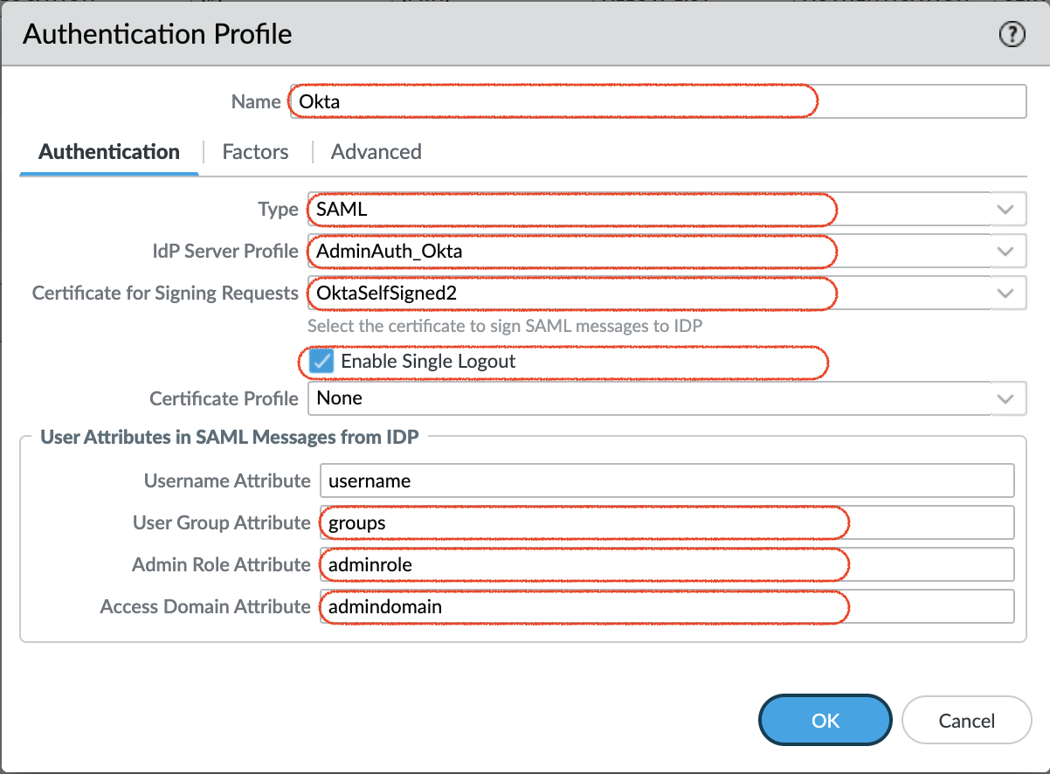Switch to the Factors tab
1050x774 pixels.
(255, 151)
